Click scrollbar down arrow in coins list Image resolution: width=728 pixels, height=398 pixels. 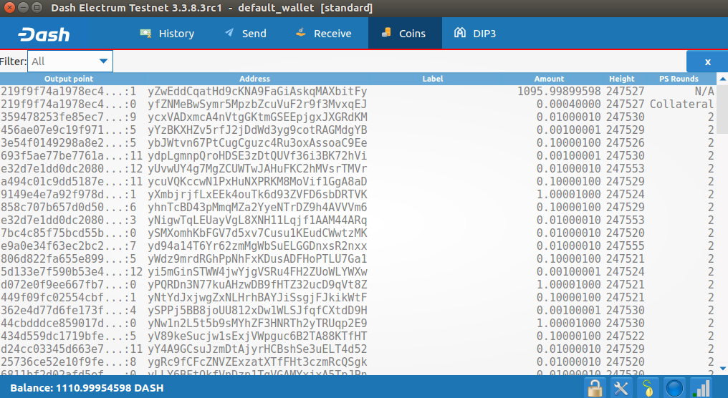pos(722,369)
